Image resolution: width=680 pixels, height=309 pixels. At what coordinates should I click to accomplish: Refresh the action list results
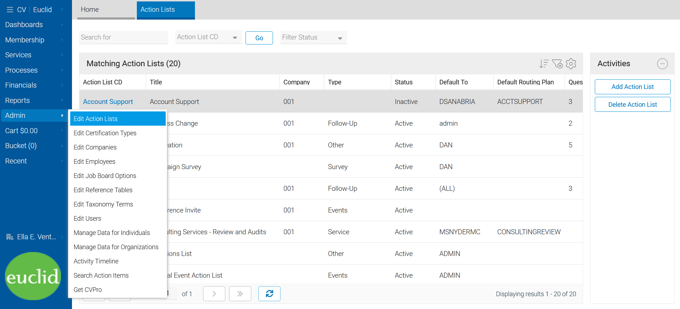click(x=269, y=294)
